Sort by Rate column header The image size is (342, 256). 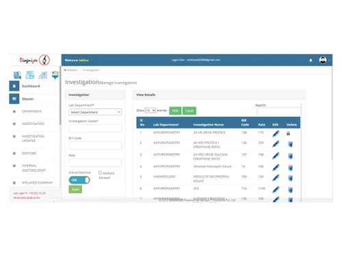pyautogui.click(x=261, y=125)
